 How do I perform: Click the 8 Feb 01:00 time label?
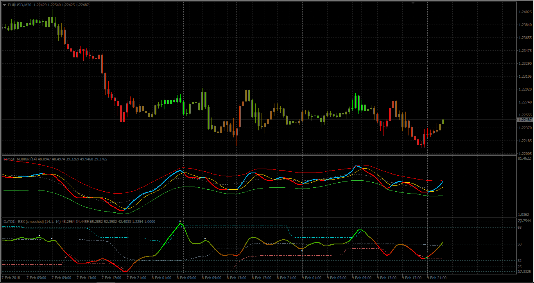click(x=162, y=278)
